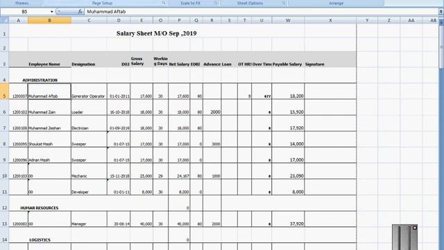
Task: Select row 8 header
Action: click(4, 139)
